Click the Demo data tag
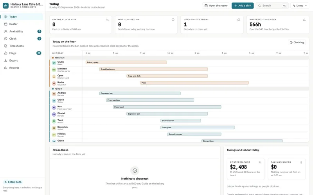Viewport: 313px width, 195px height. [13, 182]
